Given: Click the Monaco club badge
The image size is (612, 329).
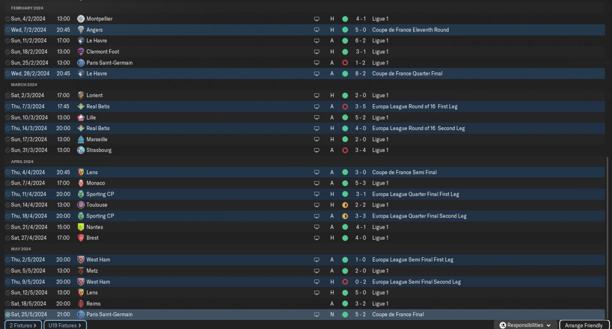Looking at the screenshot, I should pos(81,183).
